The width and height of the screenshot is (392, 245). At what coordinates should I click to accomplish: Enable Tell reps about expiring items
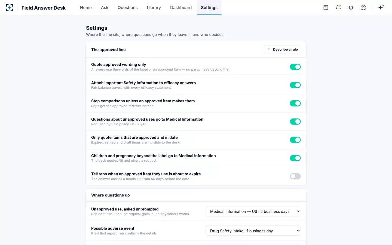pos(295,176)
